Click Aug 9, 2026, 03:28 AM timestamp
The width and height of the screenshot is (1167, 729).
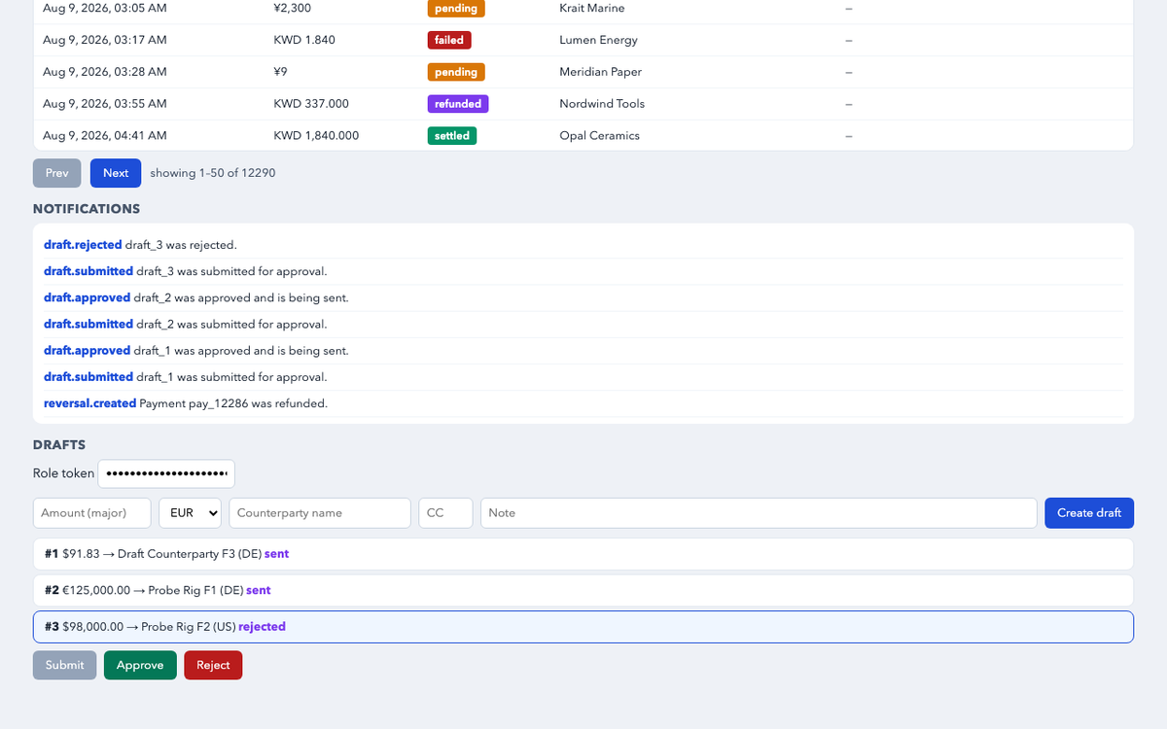pos(105,72)
